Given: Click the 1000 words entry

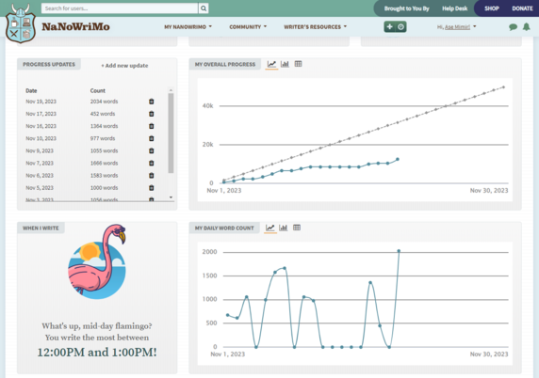Looking at the screenshot, I should pyautogui.click(x=104, y=188).
